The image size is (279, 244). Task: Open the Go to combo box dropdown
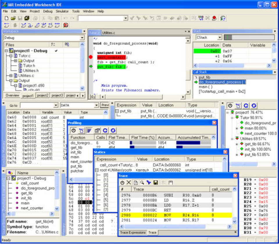click(56, 105)
